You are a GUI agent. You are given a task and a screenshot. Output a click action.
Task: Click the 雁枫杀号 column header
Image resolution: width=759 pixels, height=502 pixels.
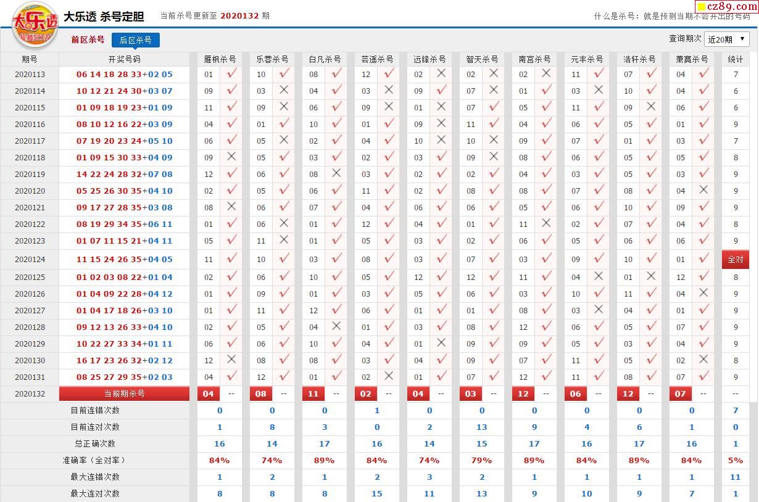pyautogui.click(x=220, y=59)
